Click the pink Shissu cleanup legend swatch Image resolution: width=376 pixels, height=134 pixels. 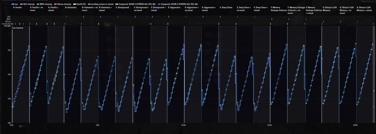click(x=56, y=4)
